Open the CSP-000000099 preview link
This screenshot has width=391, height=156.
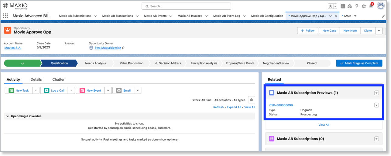281,105
